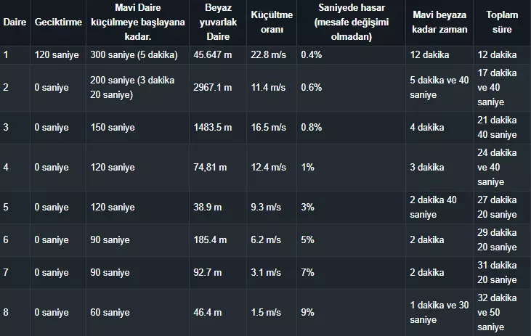Select the 'Küçültme oranı' column header
Screen dimensions: 531x336
click(272, 22)
